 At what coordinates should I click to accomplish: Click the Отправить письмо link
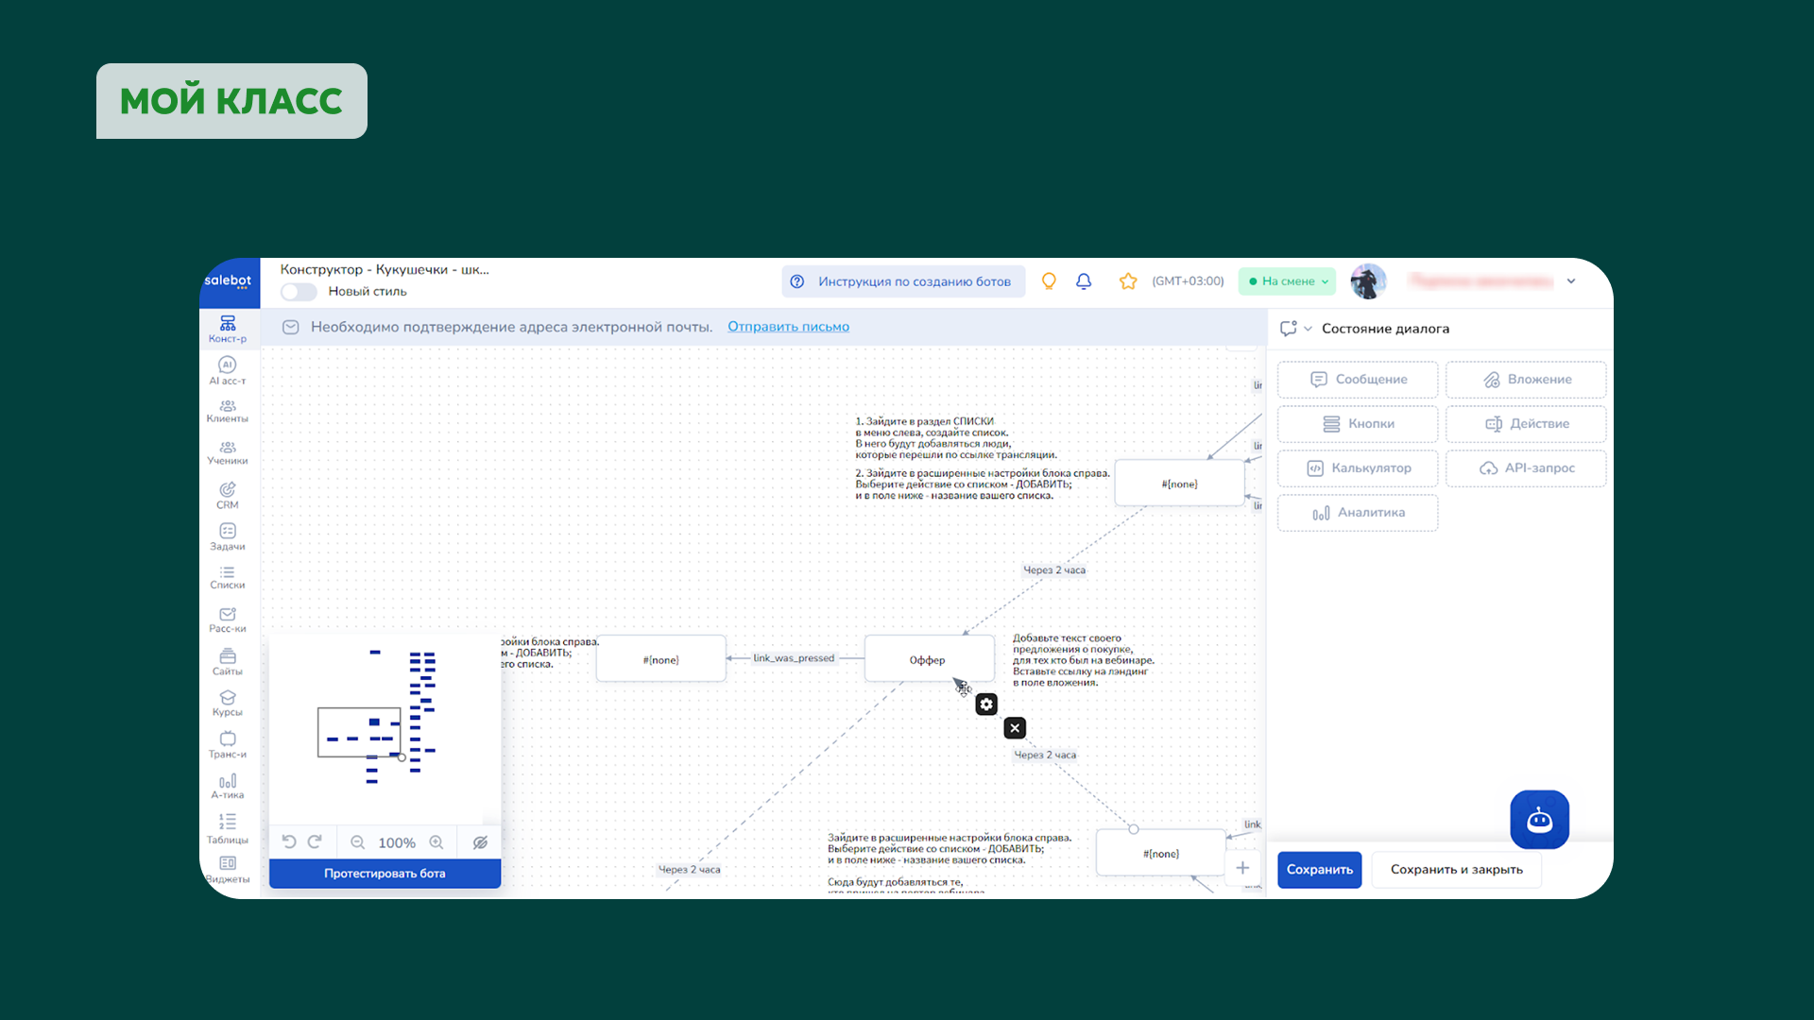point(788,326)
